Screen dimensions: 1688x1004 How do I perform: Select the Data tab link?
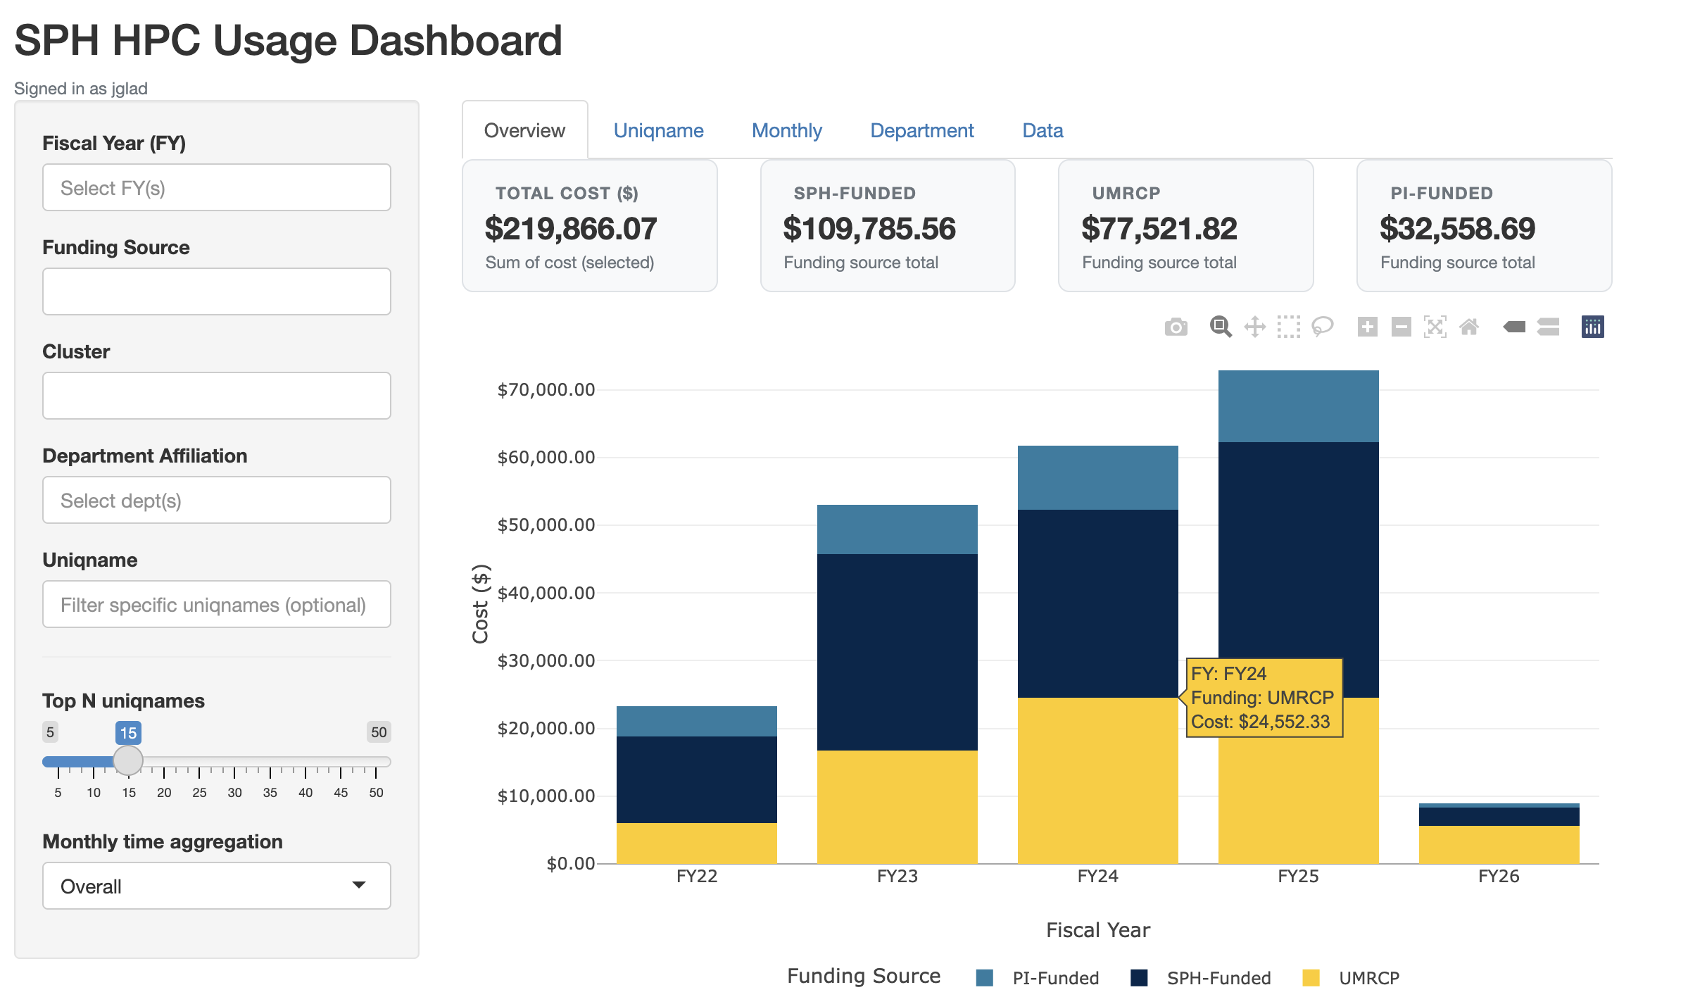[x=1042, y=130]
